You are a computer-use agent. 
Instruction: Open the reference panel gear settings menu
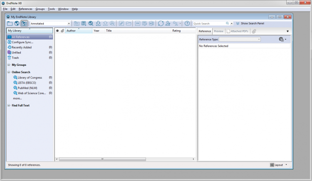coord(282,39)
